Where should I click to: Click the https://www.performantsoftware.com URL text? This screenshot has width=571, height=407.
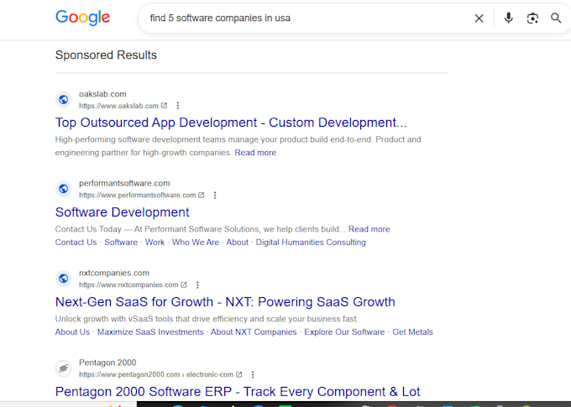pyautogui.click(x=137, y=196)
